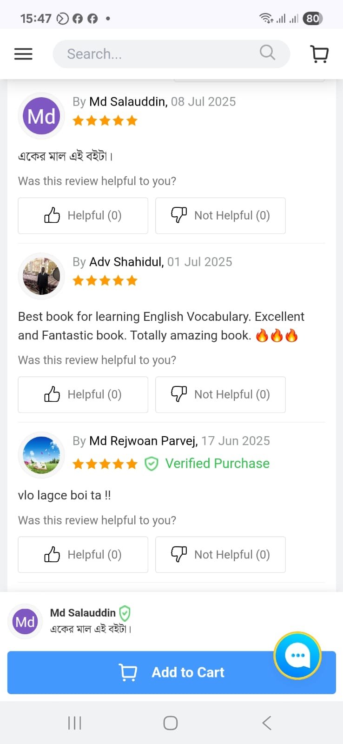Open Adv Shahidul's profile photo
The height and width of the screenshot is (744, 343).
click(41, 276)
